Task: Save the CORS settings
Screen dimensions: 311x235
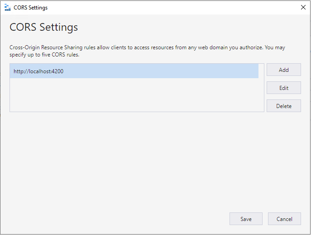Action: pyautogui.click(x=246, y=219)
